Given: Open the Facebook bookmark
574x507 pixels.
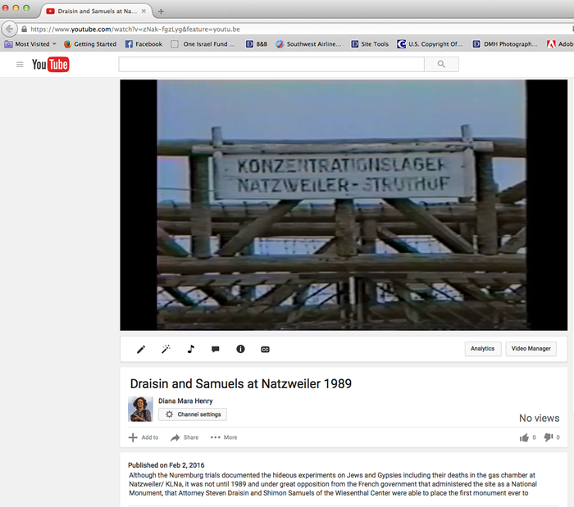Looking at the screenshot, I should pos(143,44).
